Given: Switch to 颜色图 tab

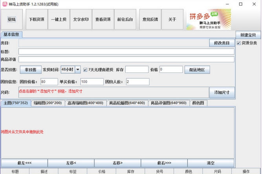Looking at the screenshot, I should point(198,103).
